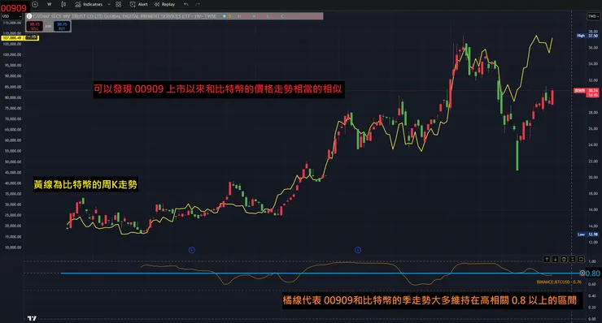
Task: Click the 0.02 spread value
Action: pyautogui.click(x=48, y=26)
